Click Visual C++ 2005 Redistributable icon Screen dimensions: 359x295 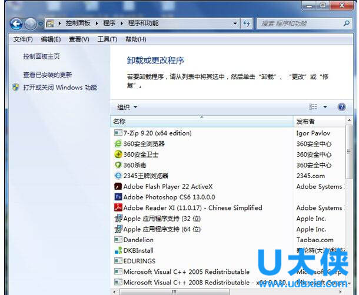click(118, 271)
